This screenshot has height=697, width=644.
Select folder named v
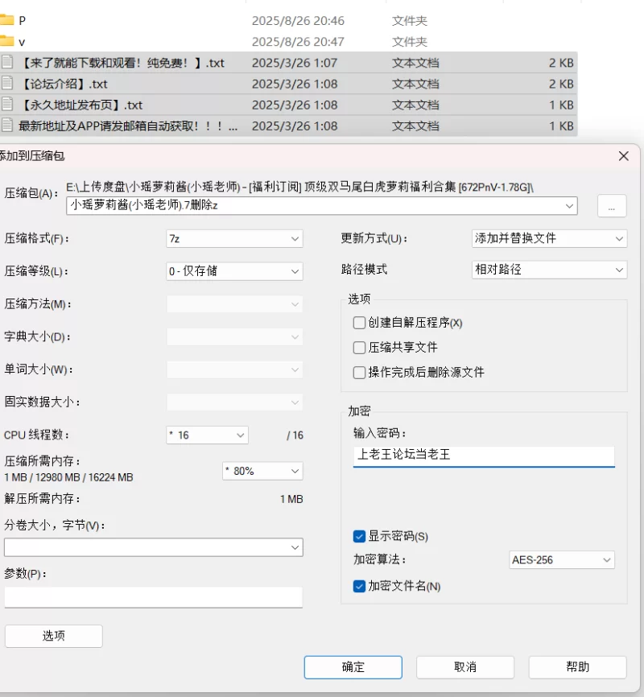pos(22,42)
